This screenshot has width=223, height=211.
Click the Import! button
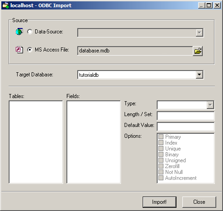pyautogui.click(x=159, y=202)
